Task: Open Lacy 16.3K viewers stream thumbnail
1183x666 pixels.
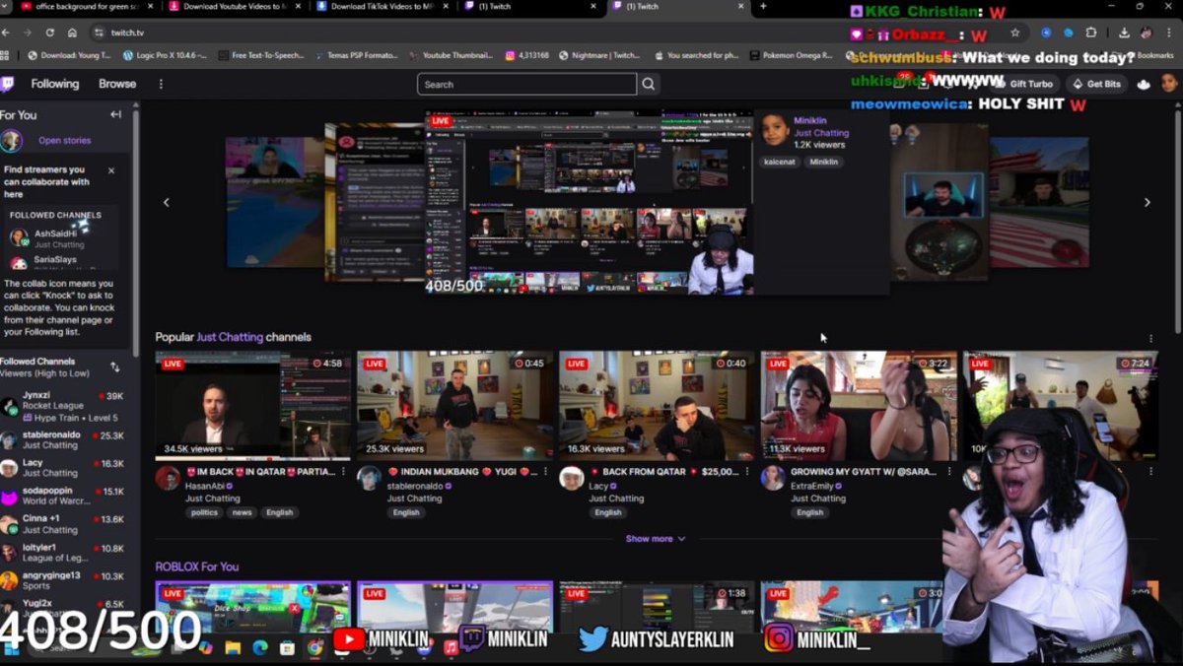Action: coord(657,405)
